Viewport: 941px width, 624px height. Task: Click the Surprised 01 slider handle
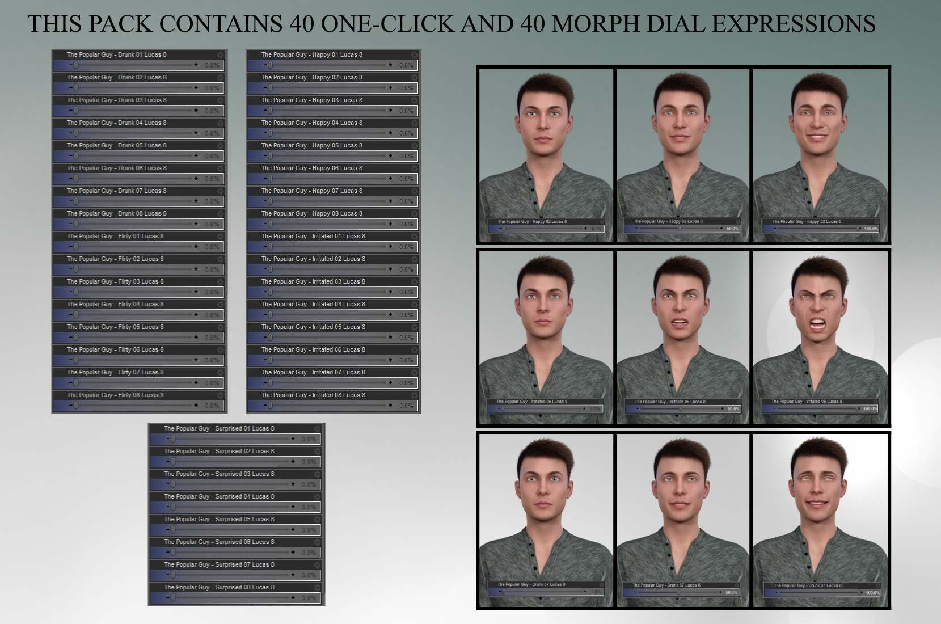click(x=173, y=439)
